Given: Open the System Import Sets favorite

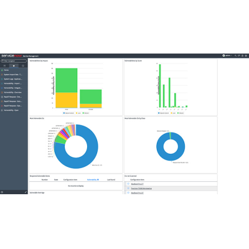Looking at the screenshot, I should (13, 75).
